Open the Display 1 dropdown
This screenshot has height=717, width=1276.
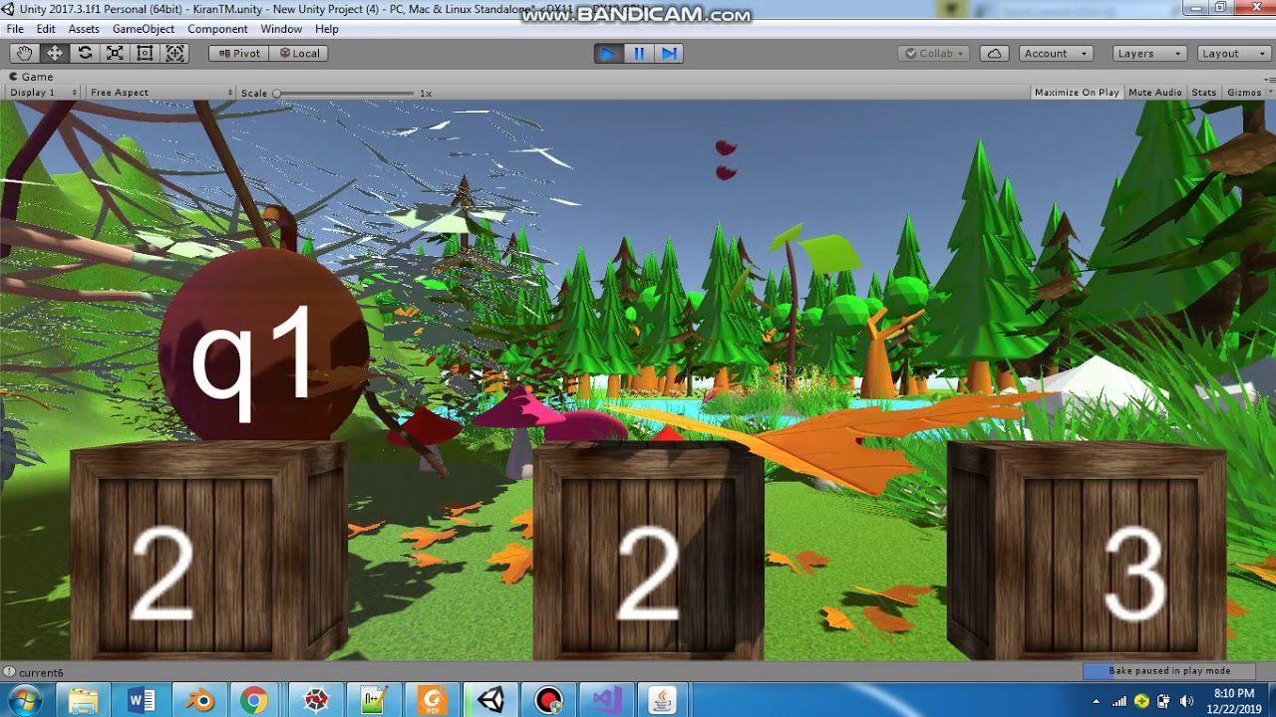pyautogui.click(x=43, y=93)
